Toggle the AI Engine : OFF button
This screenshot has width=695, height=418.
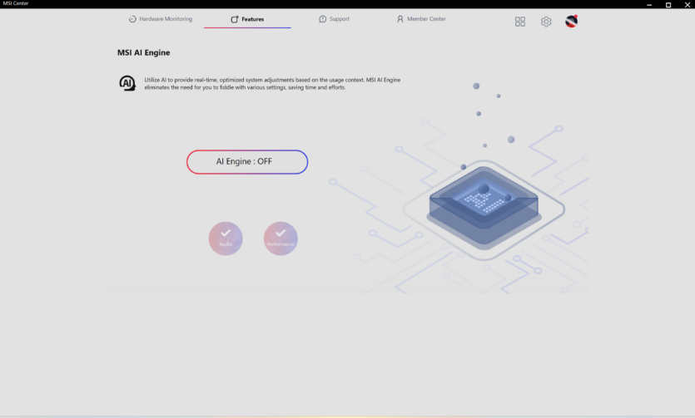click(x=247, y=162)
